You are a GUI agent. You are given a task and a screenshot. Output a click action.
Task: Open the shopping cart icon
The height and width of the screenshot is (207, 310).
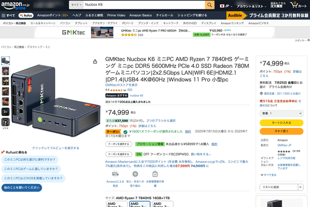pyautogui.click(x=298, y=5)
